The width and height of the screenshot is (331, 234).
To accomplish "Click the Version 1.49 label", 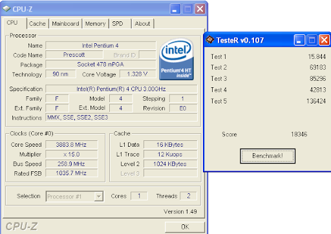I will 180,211.
